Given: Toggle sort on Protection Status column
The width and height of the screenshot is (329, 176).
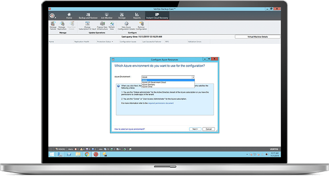Looking at the screenshot, I should pos(107,42).
